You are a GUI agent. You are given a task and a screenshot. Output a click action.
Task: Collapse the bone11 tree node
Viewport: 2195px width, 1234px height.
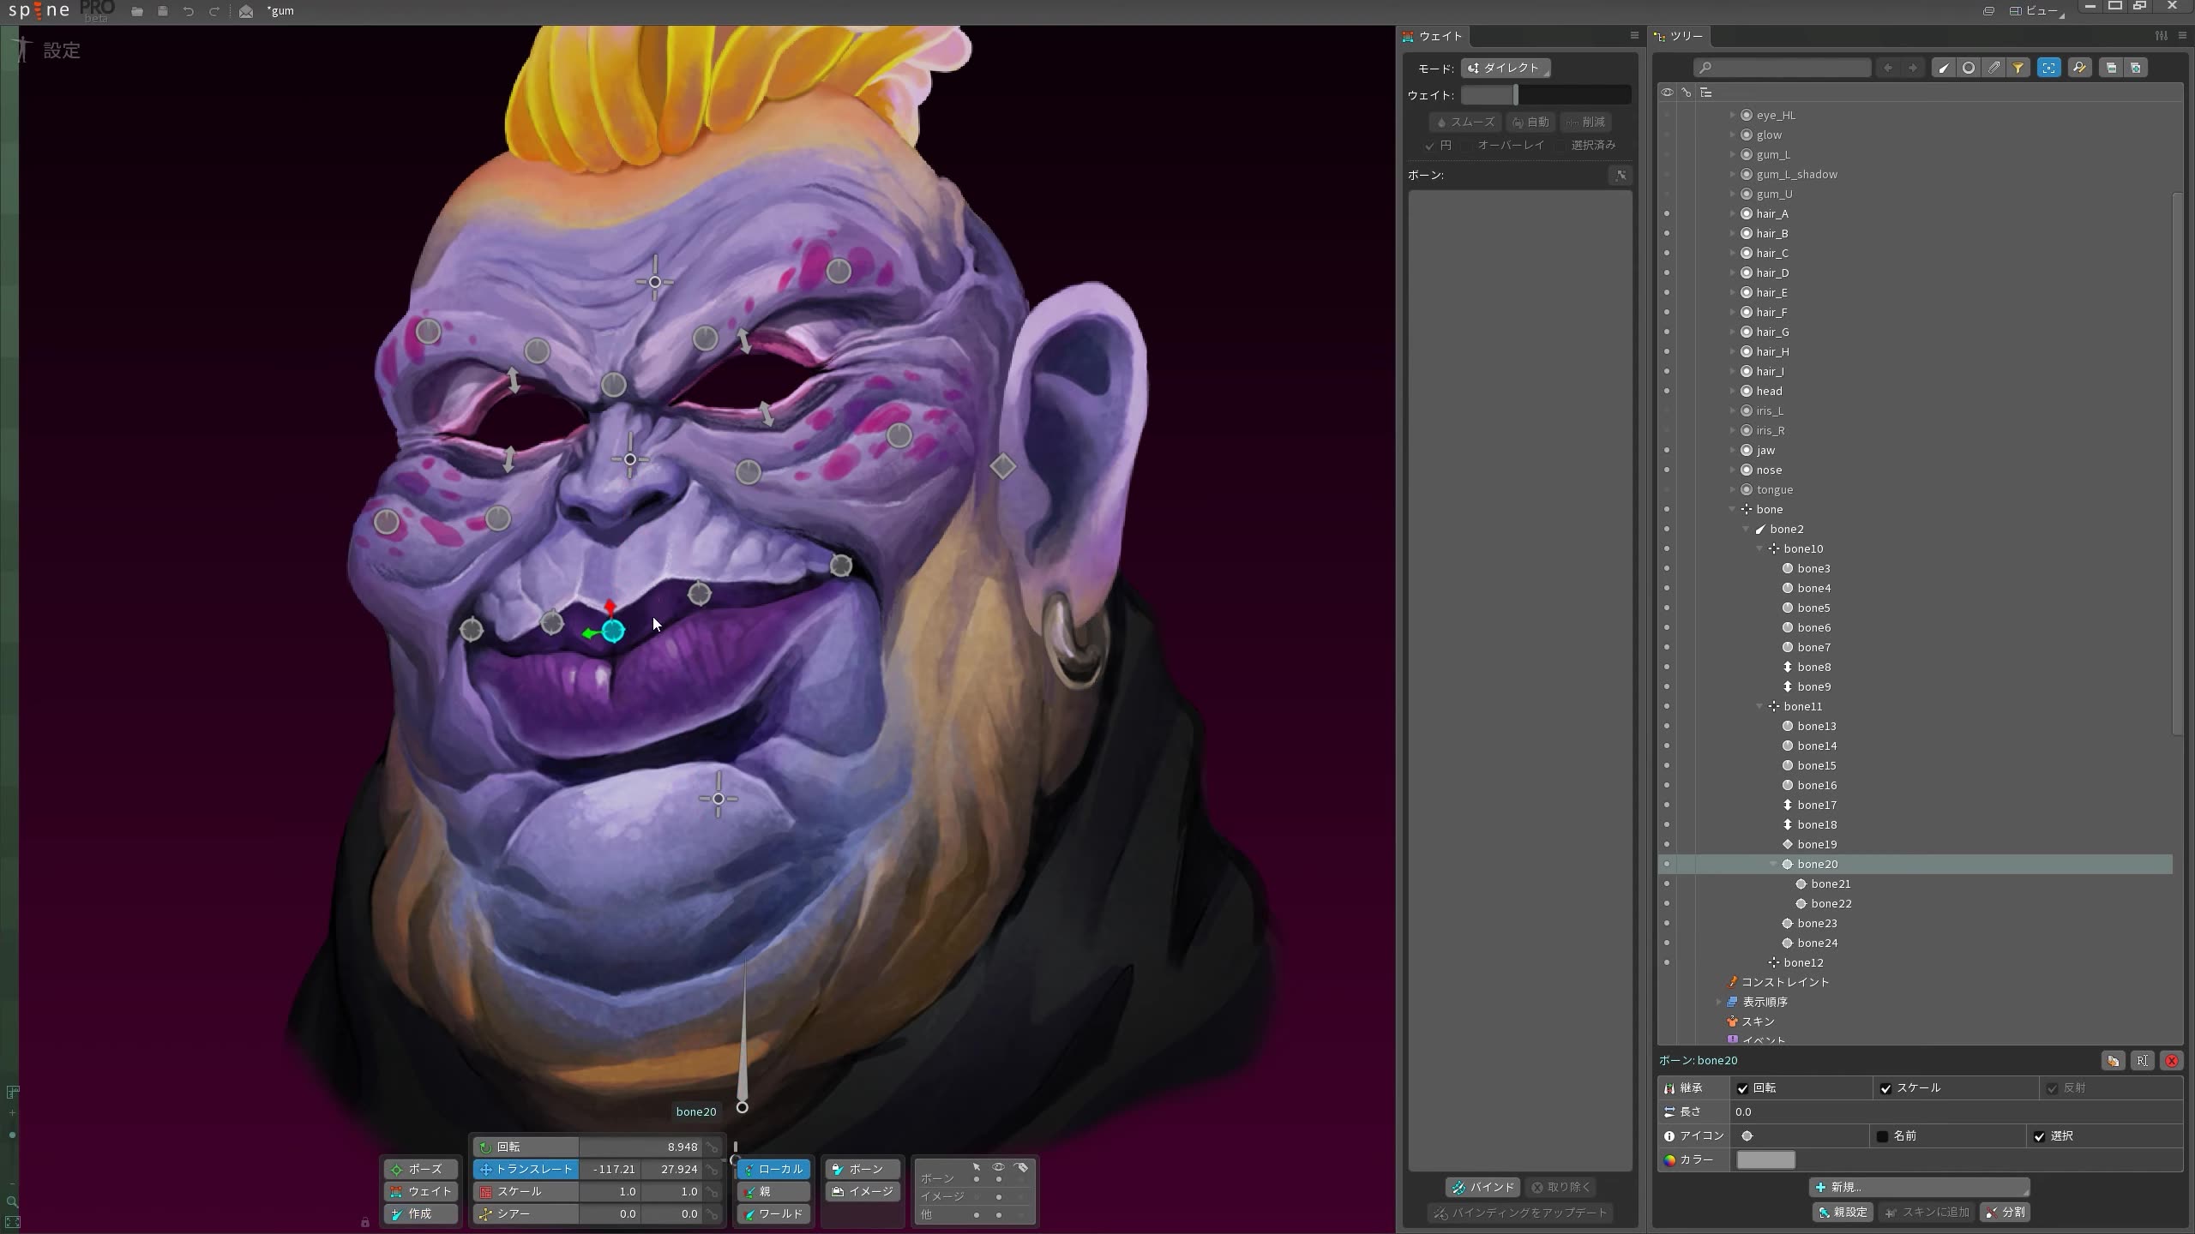pos(1759,706)
